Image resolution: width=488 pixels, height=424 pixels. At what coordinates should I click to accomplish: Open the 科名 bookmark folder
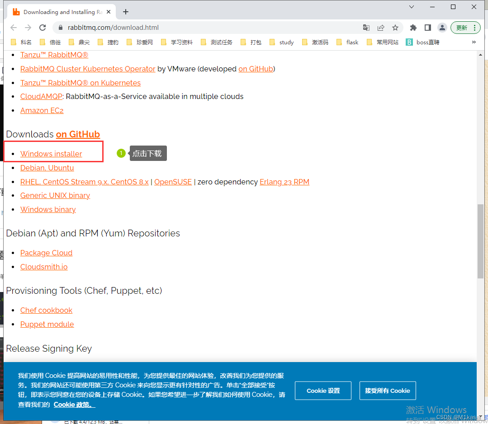point(21,42)
